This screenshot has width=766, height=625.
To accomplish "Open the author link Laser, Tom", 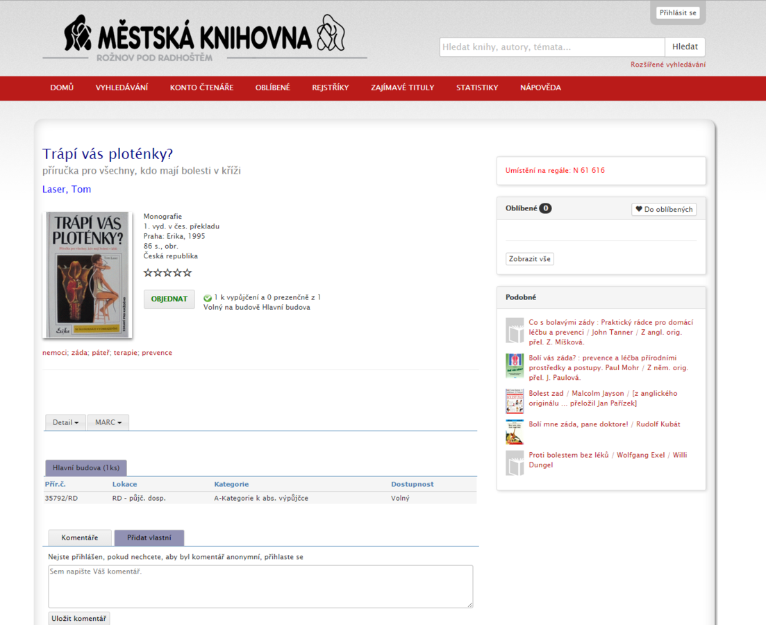I will (67, 189).
